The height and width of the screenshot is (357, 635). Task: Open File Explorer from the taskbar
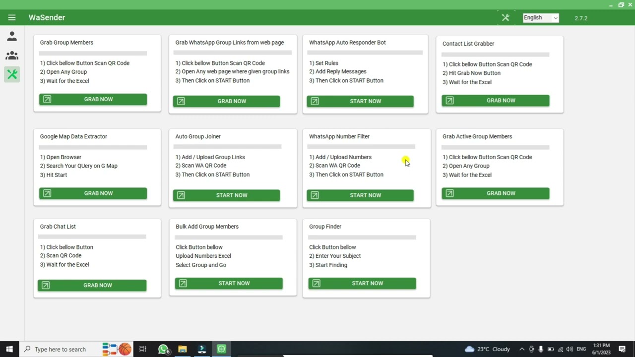point(183,349)
